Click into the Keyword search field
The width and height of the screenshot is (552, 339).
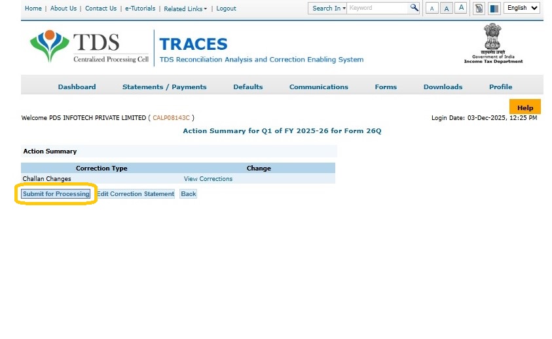378,8
